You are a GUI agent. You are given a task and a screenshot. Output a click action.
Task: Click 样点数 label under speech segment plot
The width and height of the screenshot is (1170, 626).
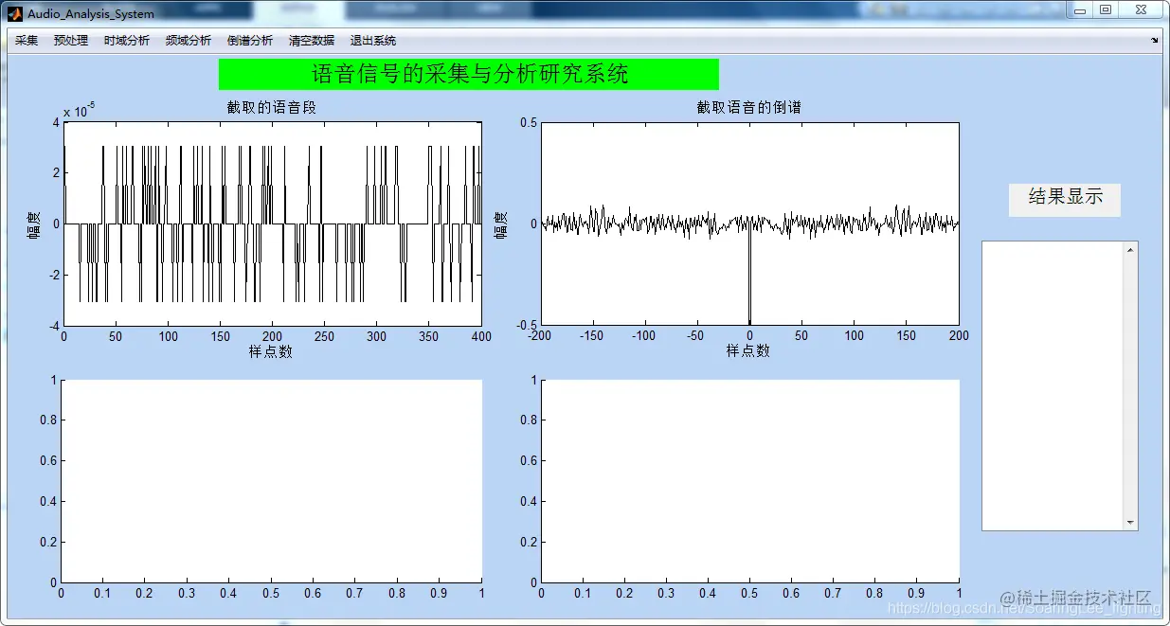click(271, 350)
